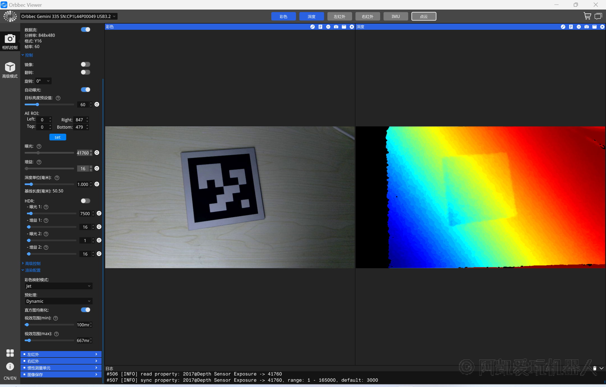Select the 点云 point cloud tab

423,16
